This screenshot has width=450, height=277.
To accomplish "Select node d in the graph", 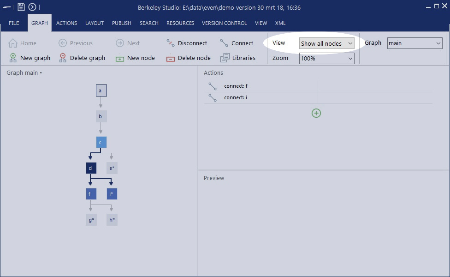I will [x=91, y=168].
